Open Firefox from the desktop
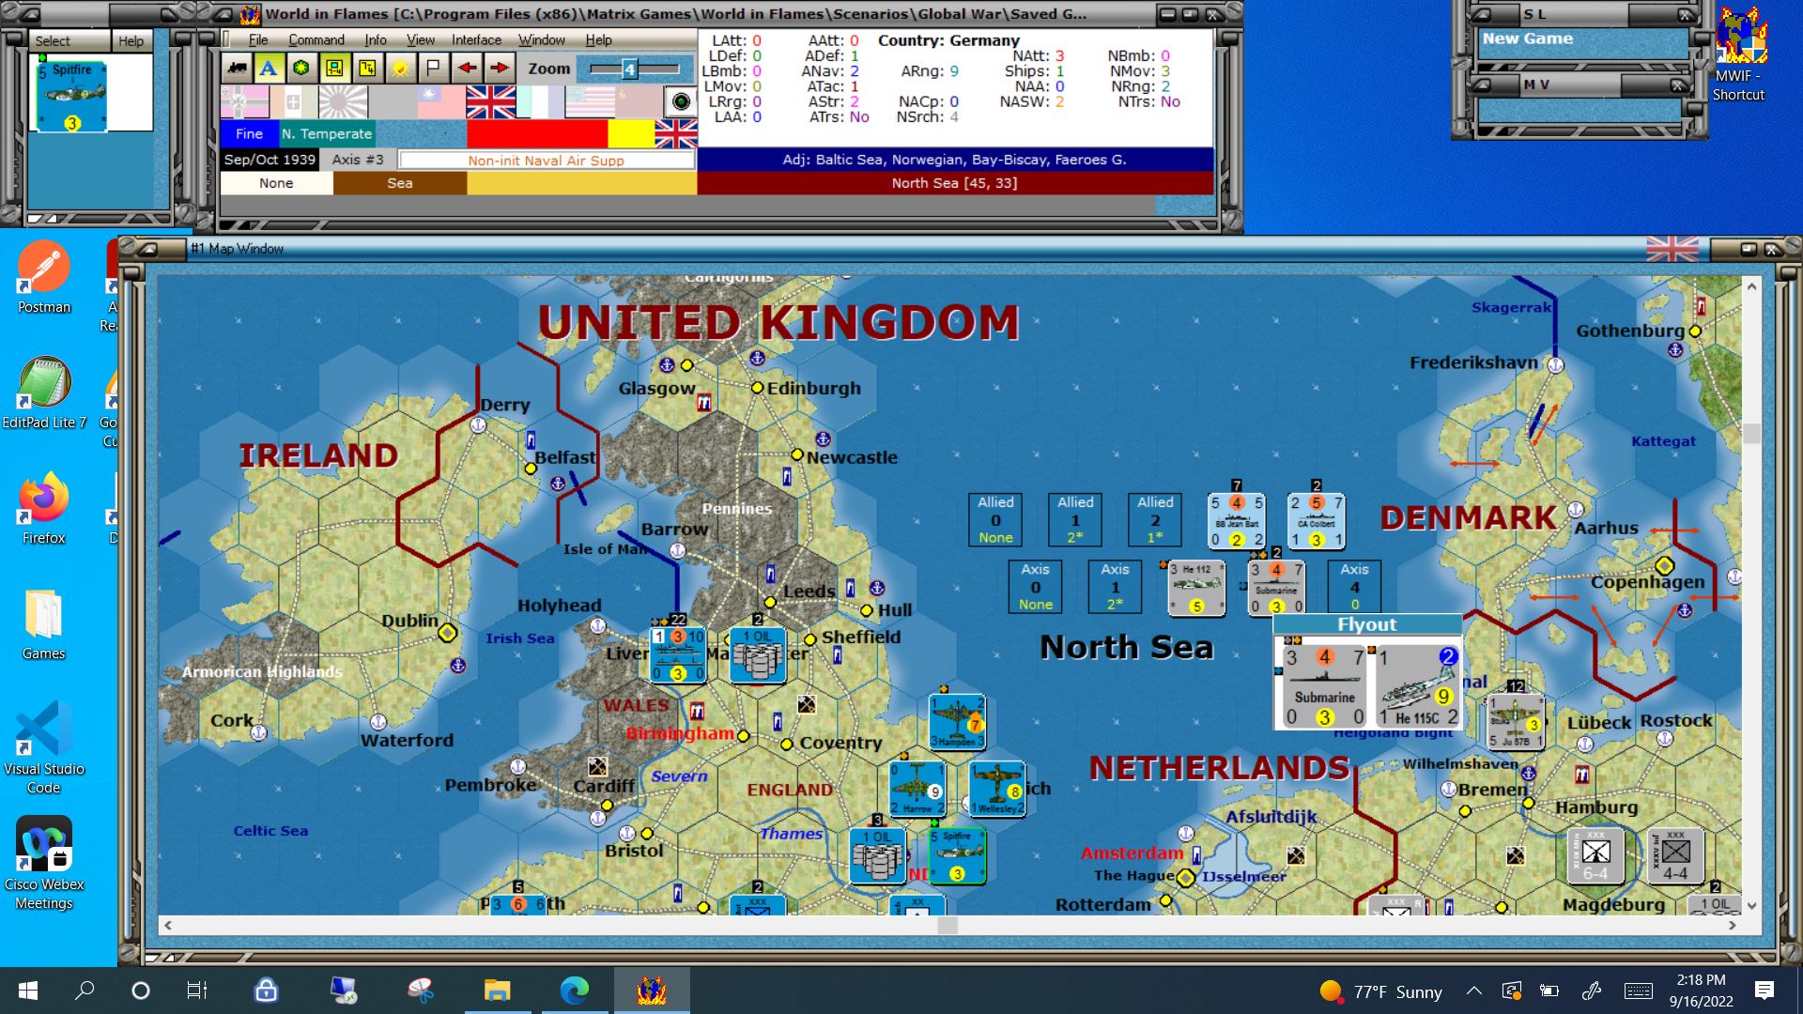 coord(43,510)
